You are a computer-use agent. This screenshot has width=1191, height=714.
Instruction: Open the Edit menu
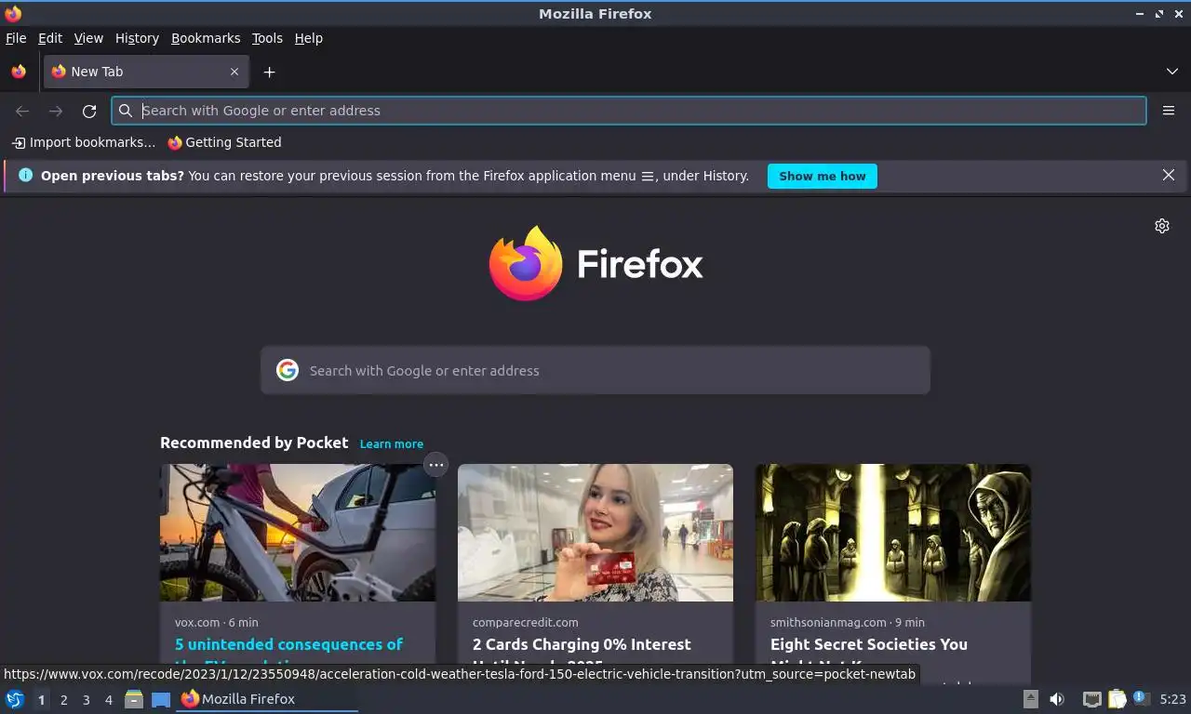pyautogui.click(x=50, y=38)
